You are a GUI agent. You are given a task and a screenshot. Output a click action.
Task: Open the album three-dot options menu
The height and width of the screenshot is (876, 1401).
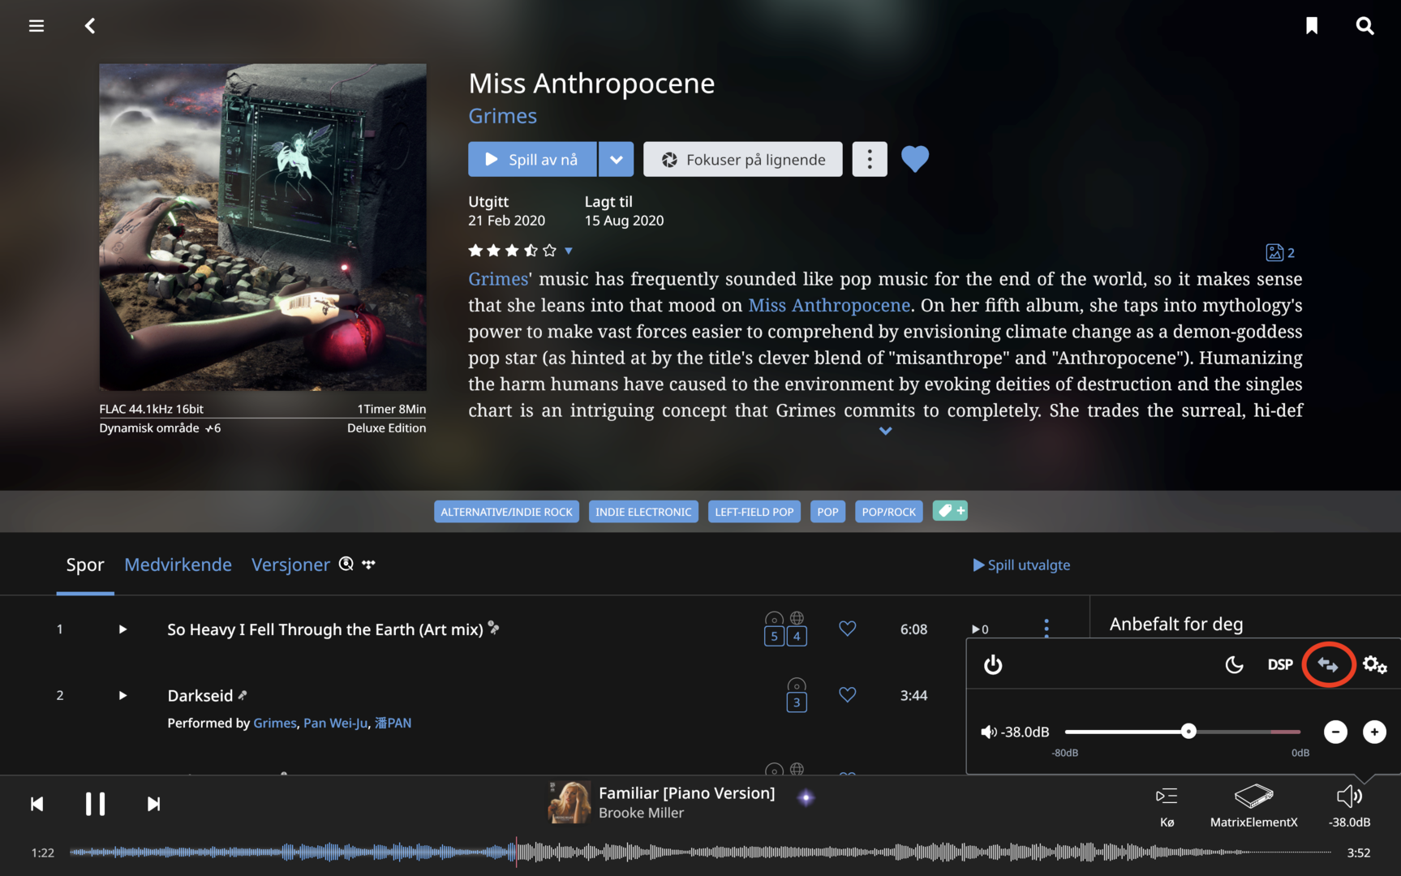(x=870, y=159)
